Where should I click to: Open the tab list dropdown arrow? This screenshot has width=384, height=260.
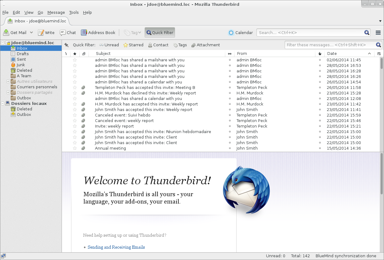coord(380,21)
